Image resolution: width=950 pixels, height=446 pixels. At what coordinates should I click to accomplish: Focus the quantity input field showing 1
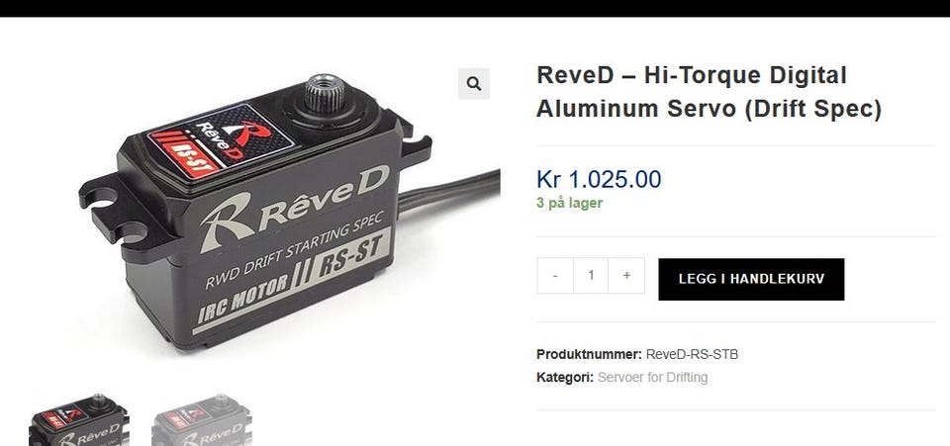(591, 275)
